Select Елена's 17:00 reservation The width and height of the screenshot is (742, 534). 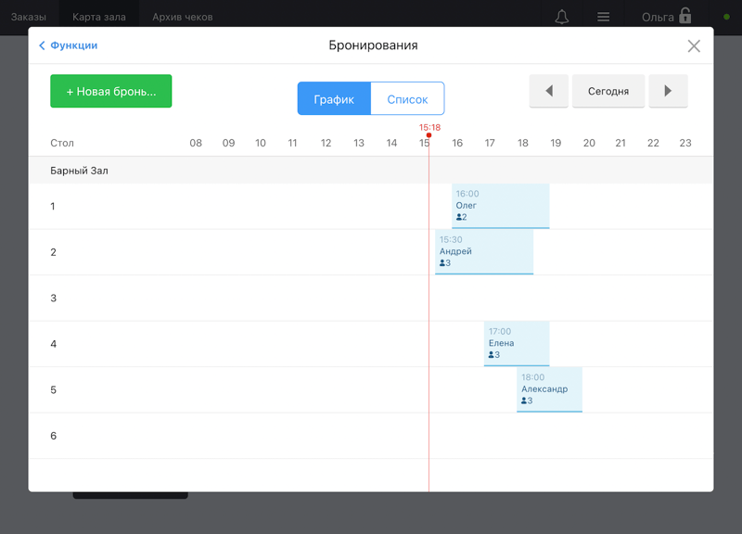coord(517,344)
